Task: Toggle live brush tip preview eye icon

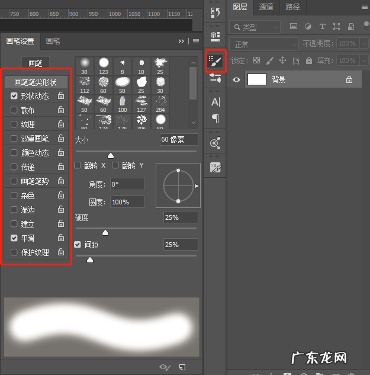Action: 165,367
